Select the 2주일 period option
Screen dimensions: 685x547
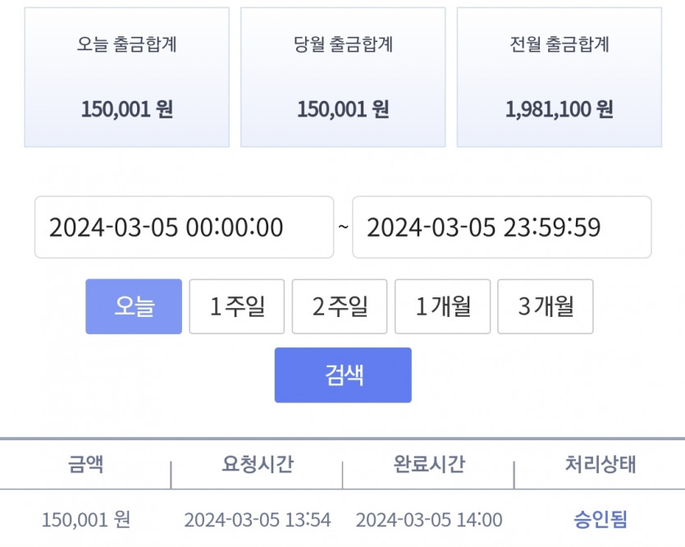[340, 306]
